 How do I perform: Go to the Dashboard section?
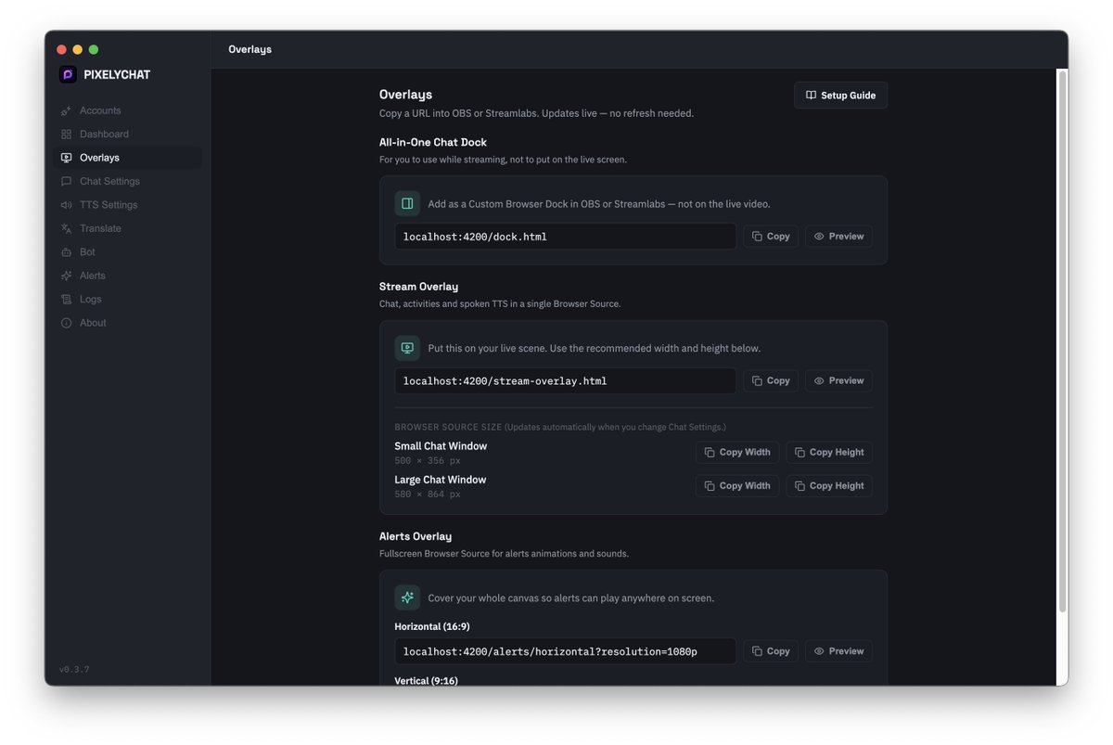tap(128, 135)
